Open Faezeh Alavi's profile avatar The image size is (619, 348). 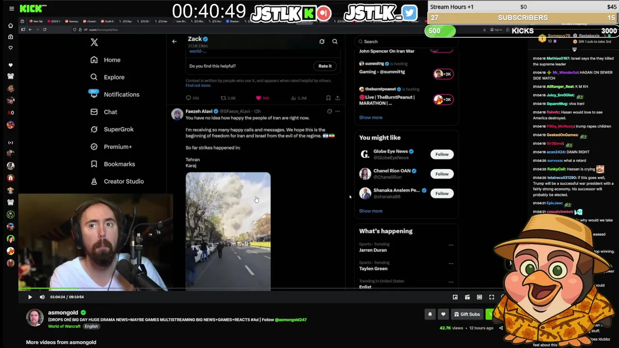177,114
